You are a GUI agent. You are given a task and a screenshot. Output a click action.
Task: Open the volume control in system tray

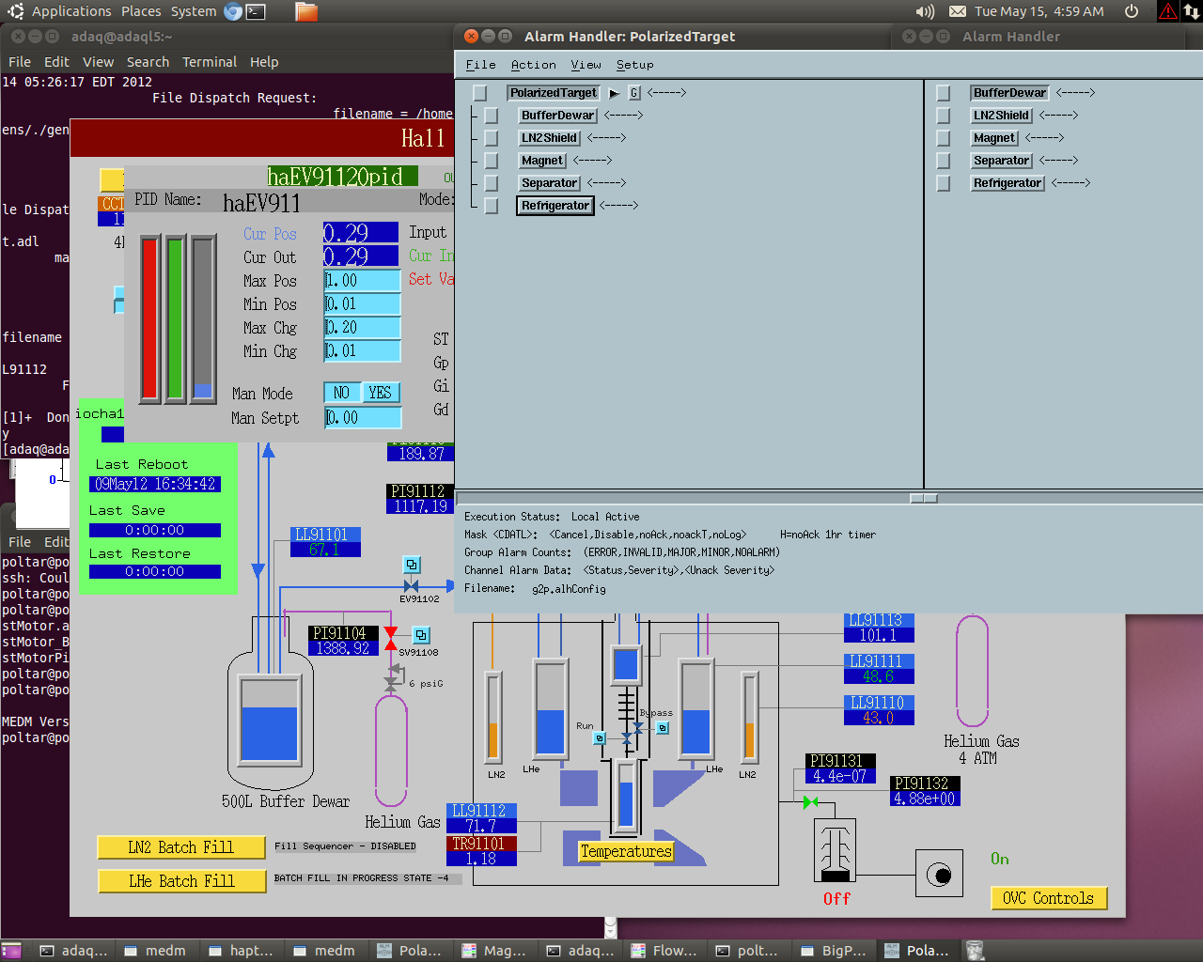pyautogui.click(x=925, y=11)
